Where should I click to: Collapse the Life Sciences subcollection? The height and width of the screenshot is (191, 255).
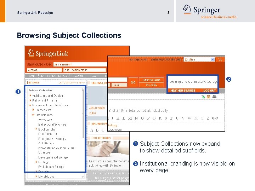tap(33, 115)
